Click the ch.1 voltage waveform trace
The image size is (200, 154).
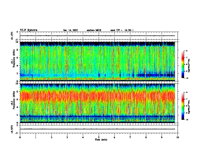pos(97,36)
